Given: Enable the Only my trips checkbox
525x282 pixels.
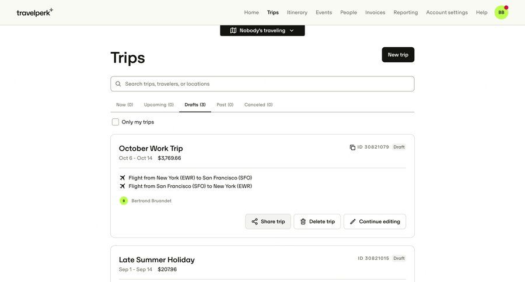Looking at the screenshot, I should (116, 122).
